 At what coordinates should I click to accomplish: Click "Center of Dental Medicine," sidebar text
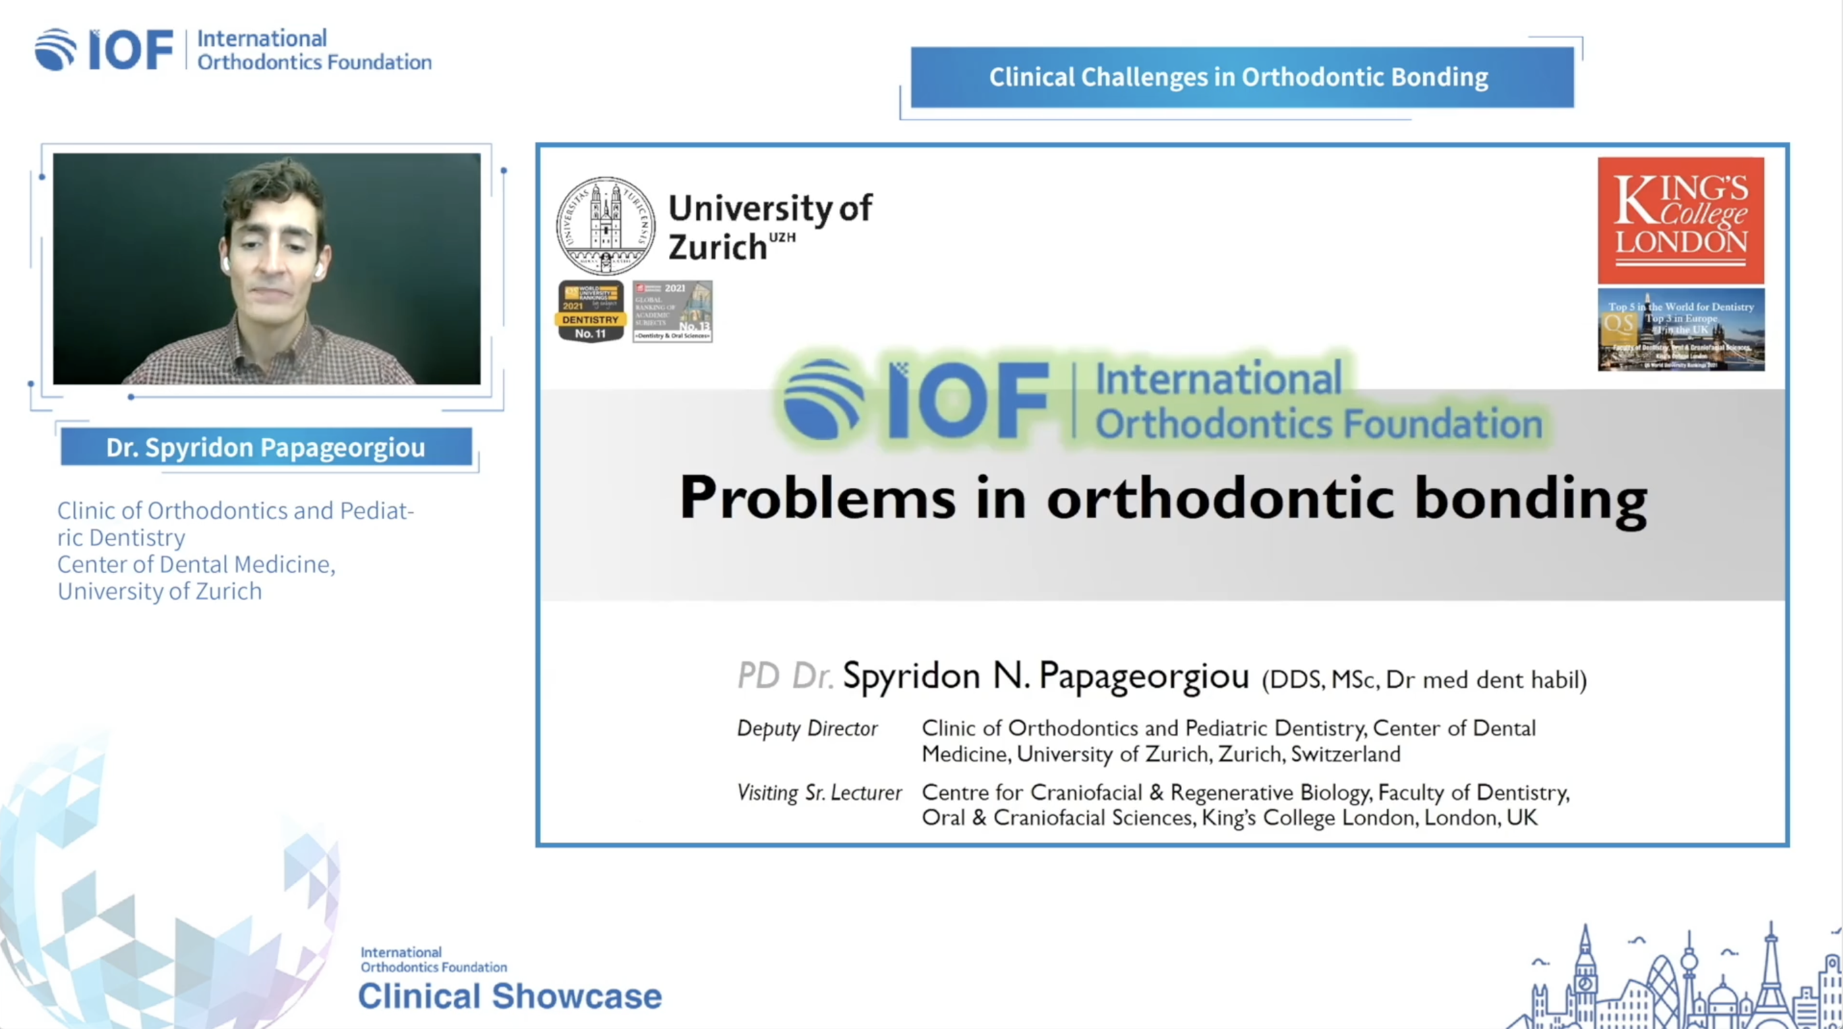[x=196, y=564]
